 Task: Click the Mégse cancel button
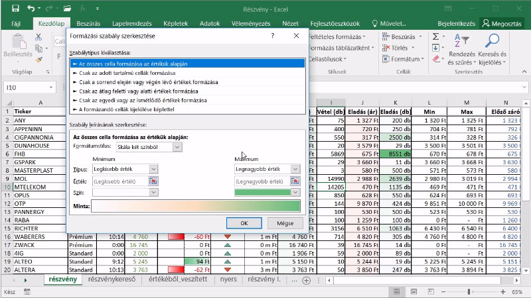tap(285, 223)
